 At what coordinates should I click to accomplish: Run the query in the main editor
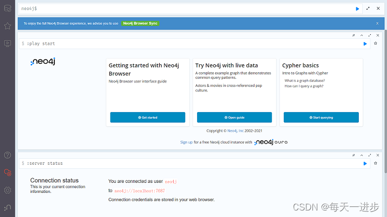coord(357,9)
